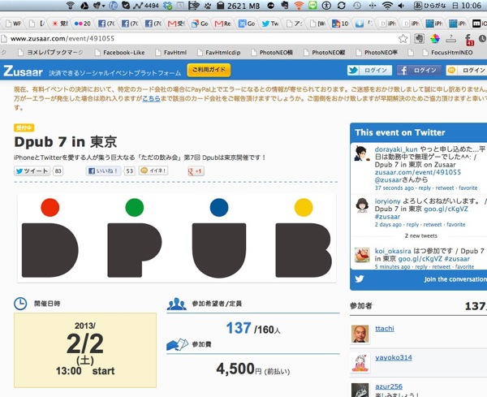Retweet ioryiony's tweet
The image size is (487, 397).
[433, 224]
